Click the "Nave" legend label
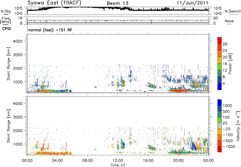 (229, 21)
